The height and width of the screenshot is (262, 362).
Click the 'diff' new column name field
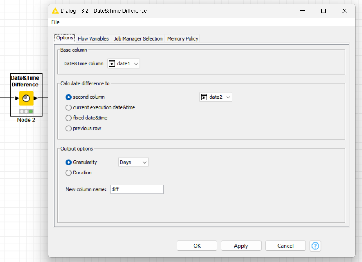[x=137, y=189]
